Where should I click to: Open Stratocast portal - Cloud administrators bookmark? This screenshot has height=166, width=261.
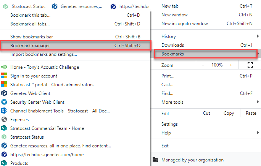coord(75,85)
